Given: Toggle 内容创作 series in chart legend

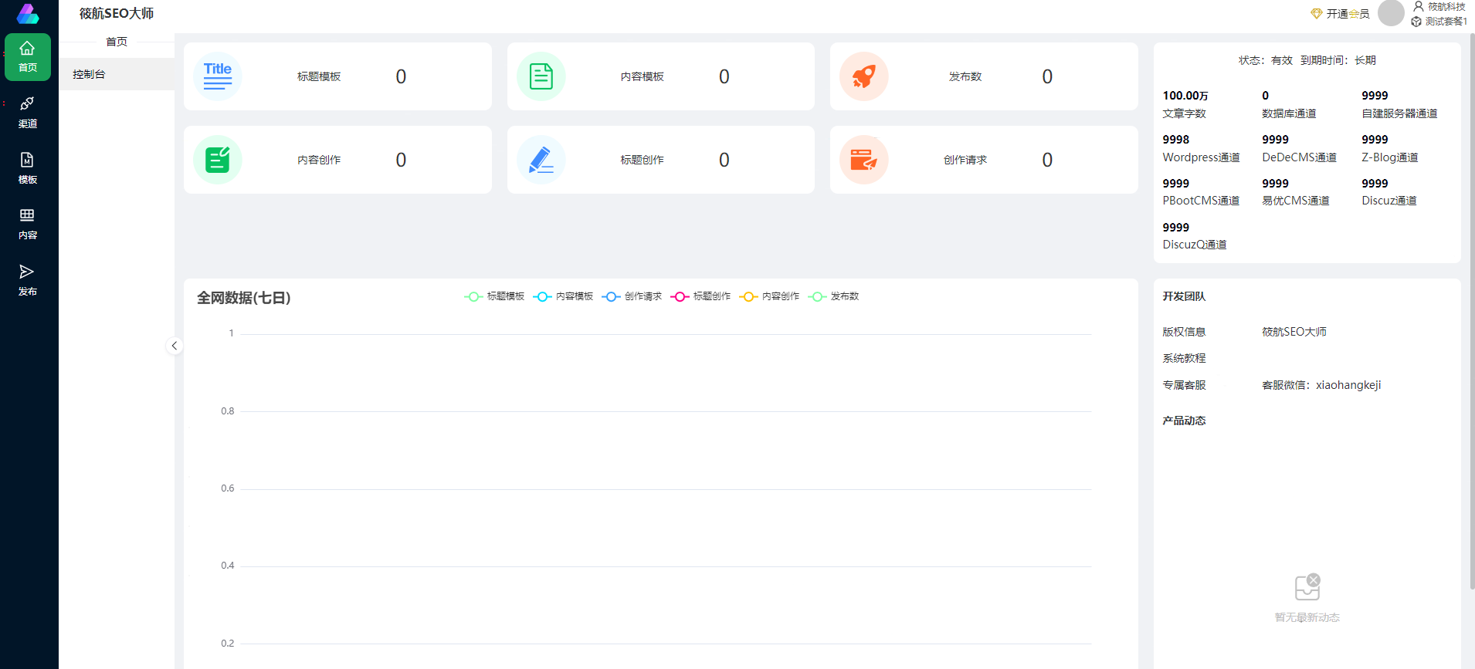Looking at the screenshot, I should coord(769,296).
